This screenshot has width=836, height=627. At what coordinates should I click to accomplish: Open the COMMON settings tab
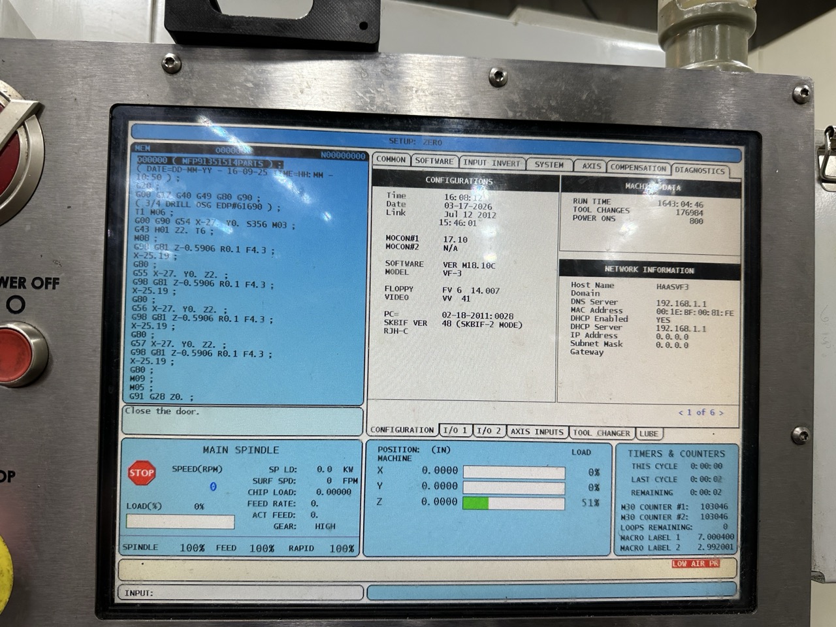click(391, 160)
